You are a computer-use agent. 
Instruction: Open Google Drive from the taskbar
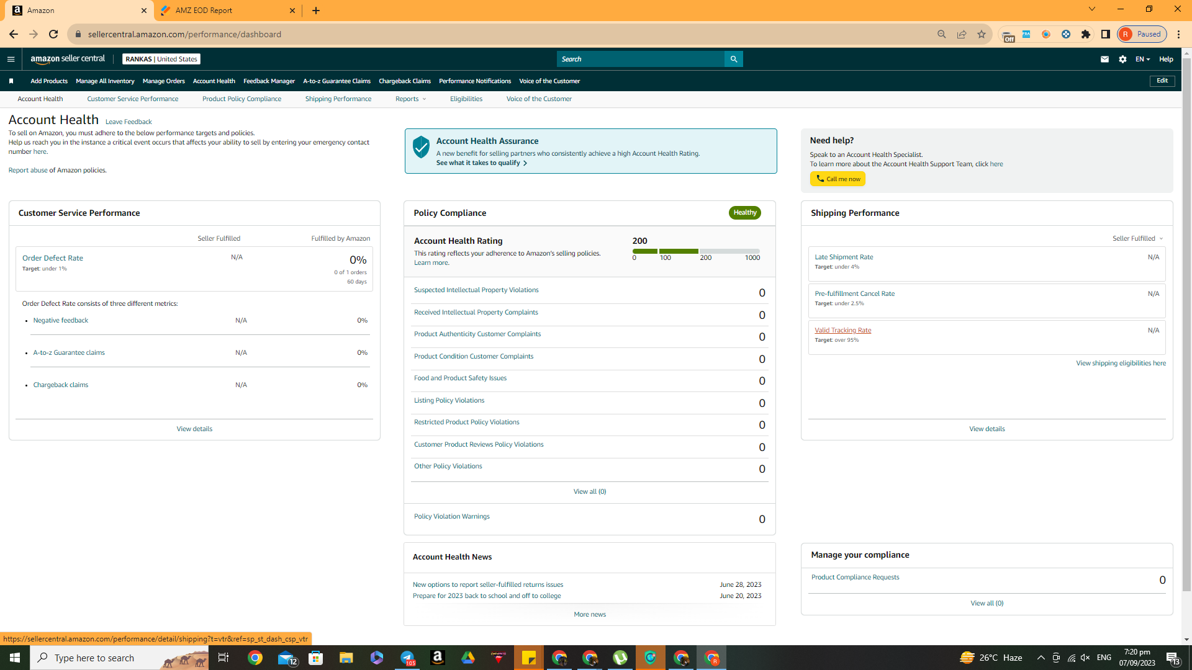tap(468, 658)
